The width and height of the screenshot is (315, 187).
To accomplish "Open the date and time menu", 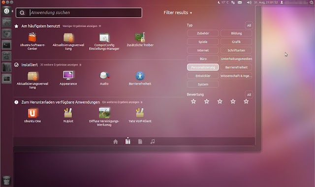I will (266, 2).
